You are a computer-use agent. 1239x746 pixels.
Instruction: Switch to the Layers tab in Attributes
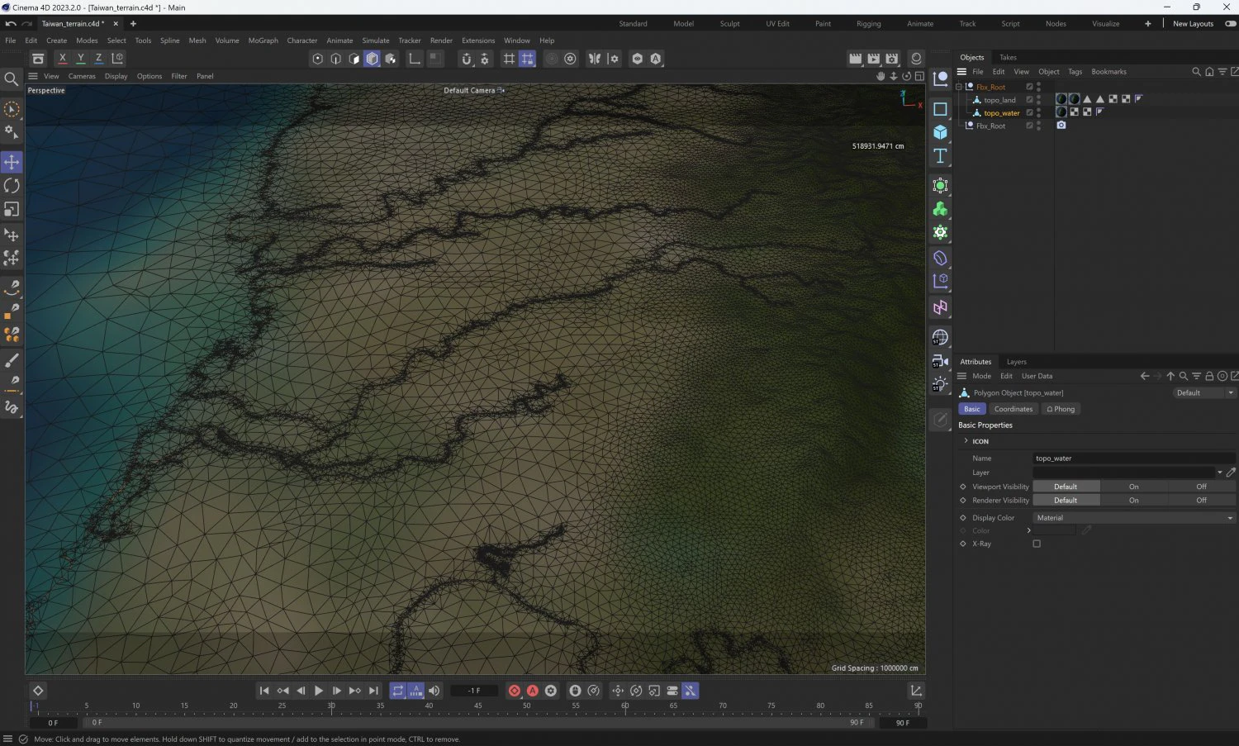(x=1016, y=361)
